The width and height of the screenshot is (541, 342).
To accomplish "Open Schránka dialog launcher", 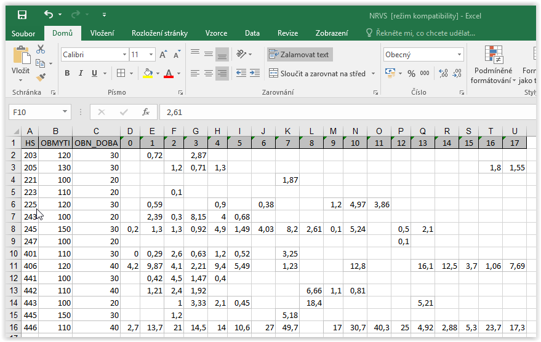I will click(53, 92).
